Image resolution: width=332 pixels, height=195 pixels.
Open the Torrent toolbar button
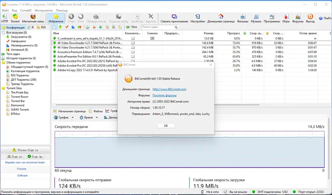15,18
